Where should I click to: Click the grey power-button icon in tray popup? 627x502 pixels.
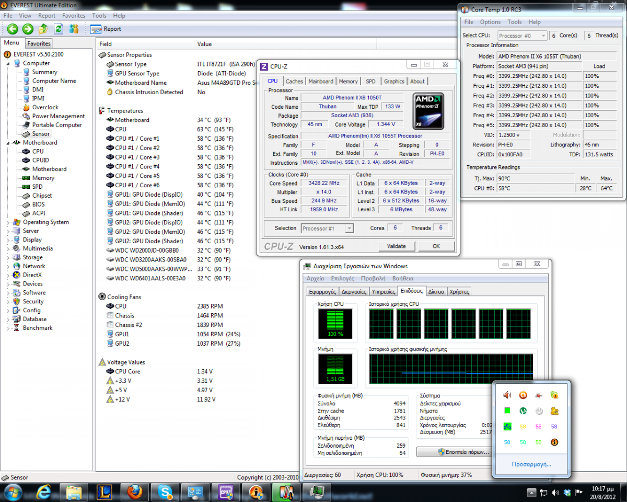[538, 411]
